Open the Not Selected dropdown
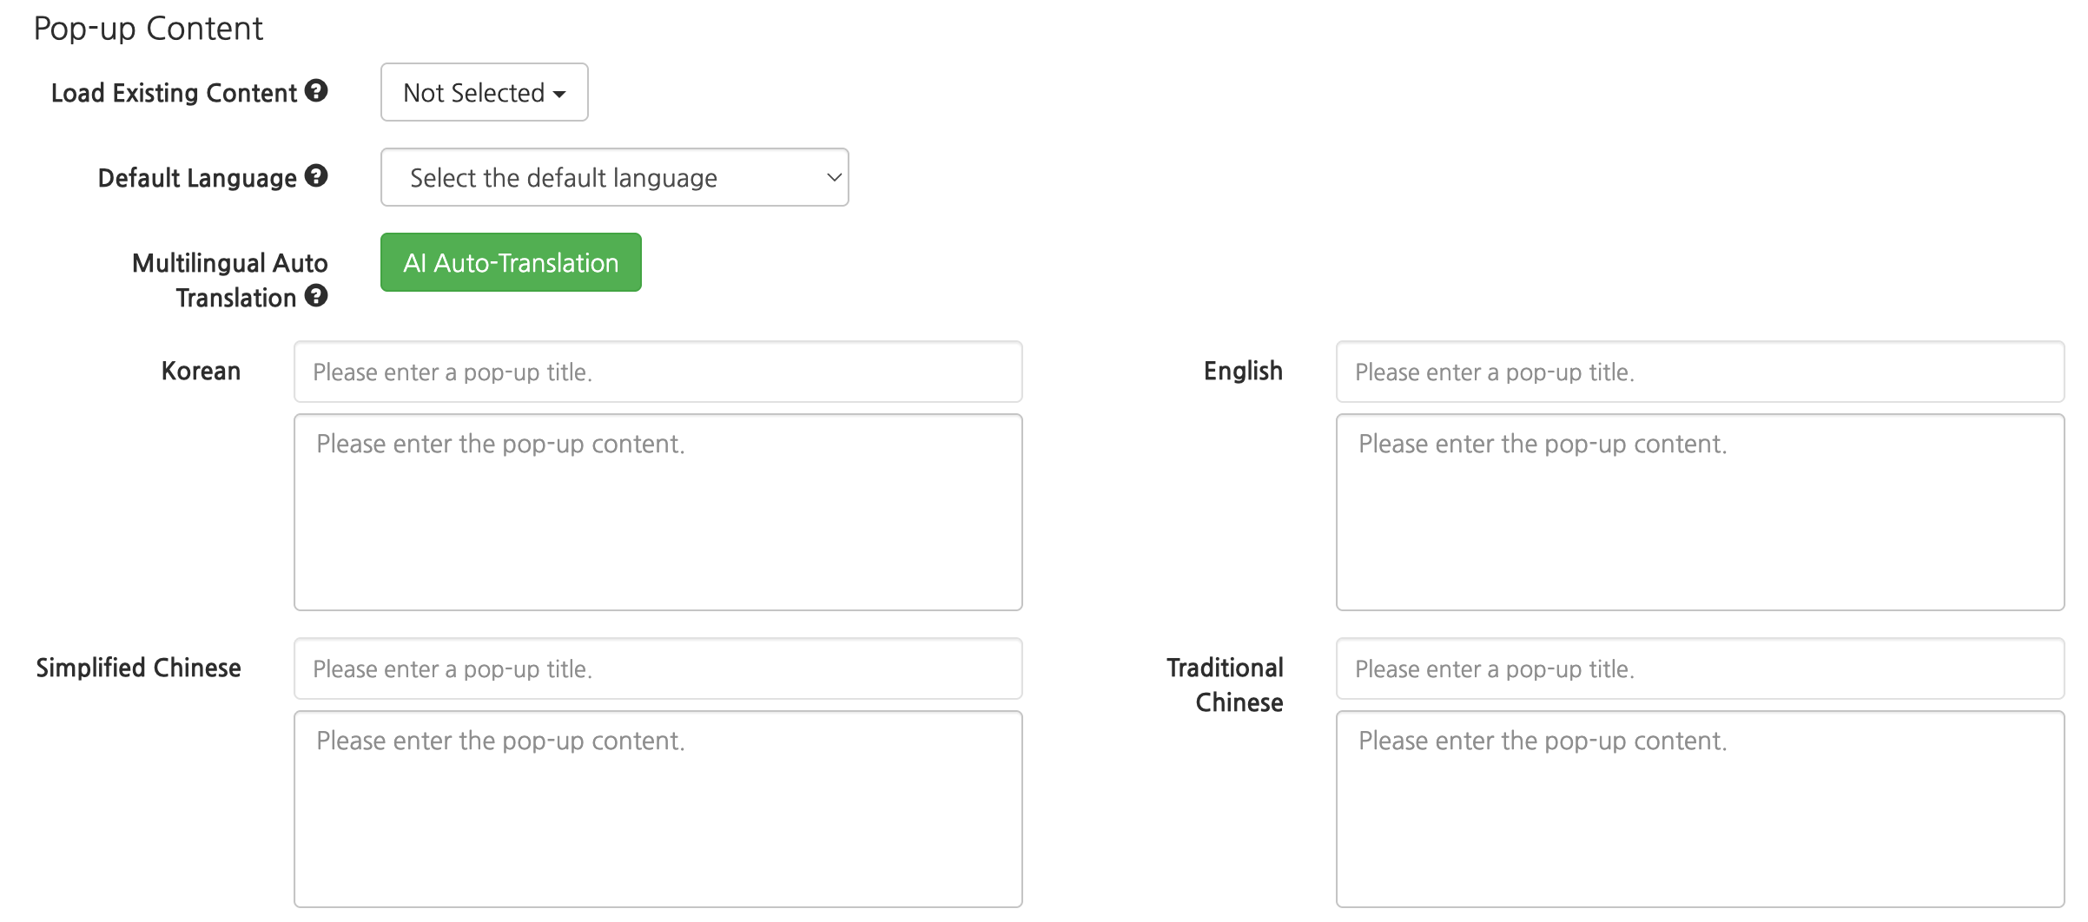 click(484, 92)
